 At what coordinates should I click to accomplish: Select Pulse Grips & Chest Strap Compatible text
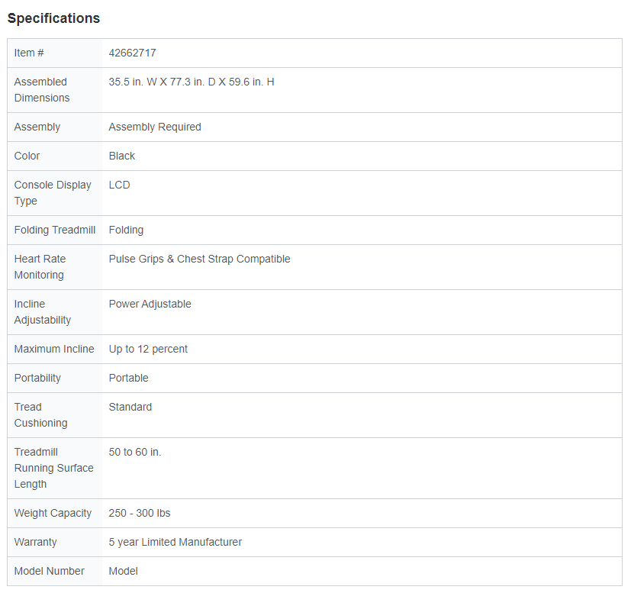pos(199,259)
